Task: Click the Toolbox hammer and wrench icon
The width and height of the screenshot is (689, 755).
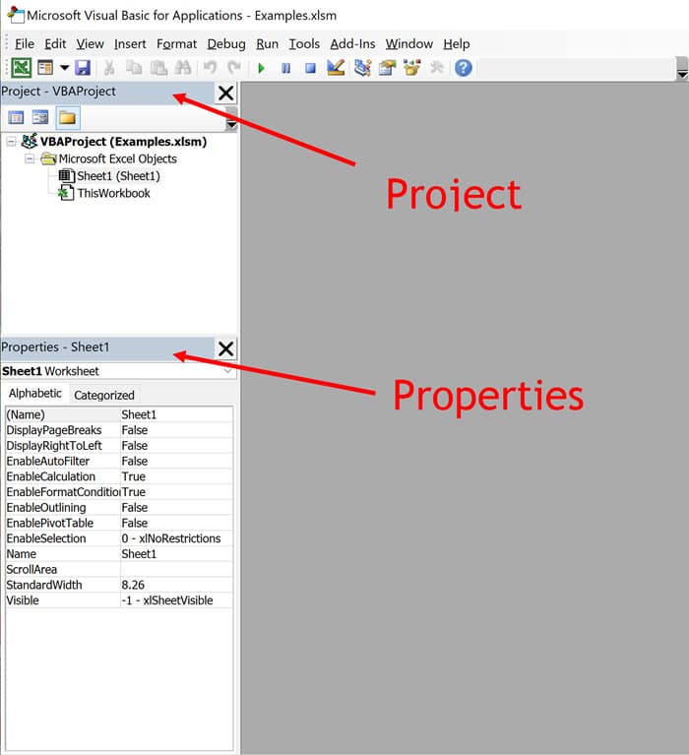Action: 437,68
